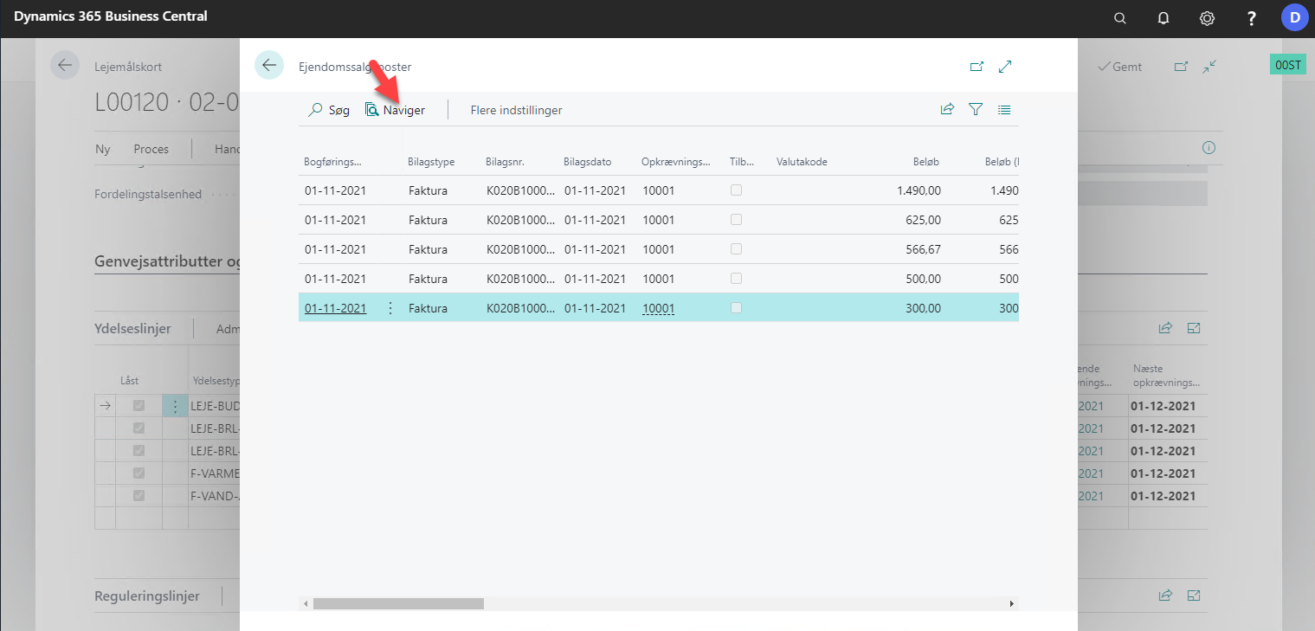1315x631 pixels.
Task: Click the Ydelseslinjer section heading
Action: click(132, 329)
